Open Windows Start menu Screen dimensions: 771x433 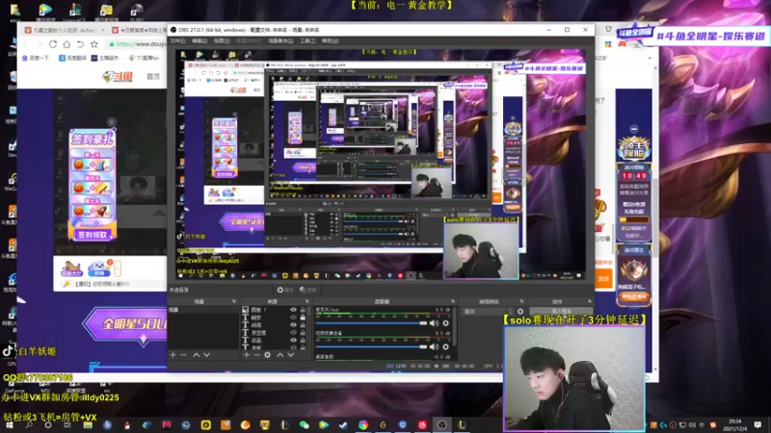click(9, 424)
